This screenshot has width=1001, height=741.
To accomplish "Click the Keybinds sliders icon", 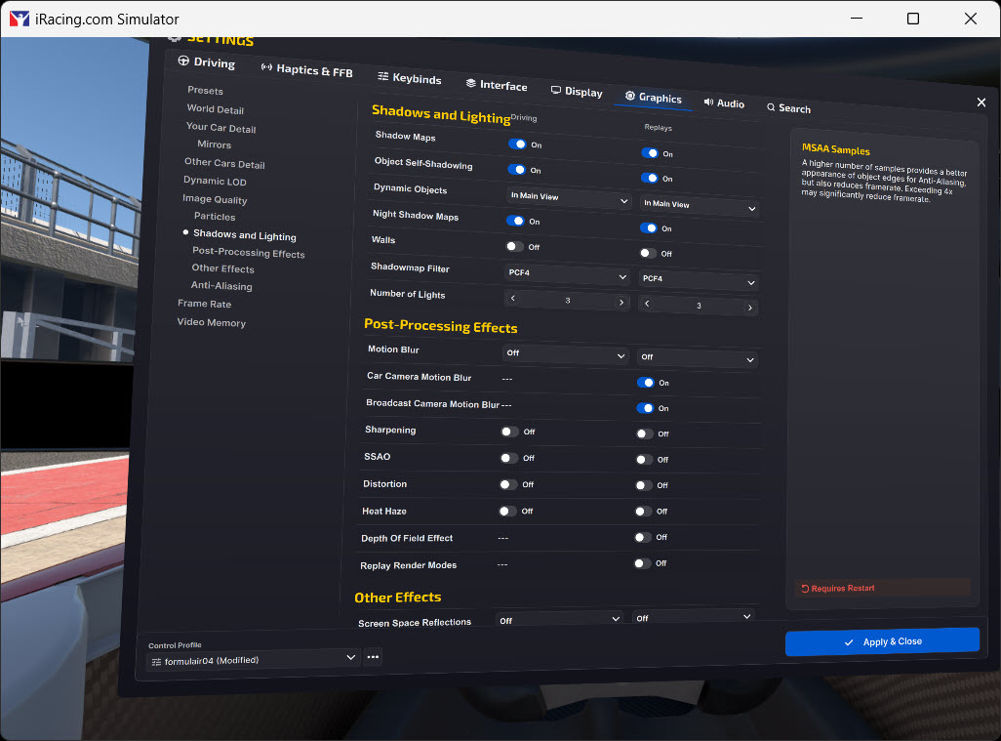I will click(383, 76).
